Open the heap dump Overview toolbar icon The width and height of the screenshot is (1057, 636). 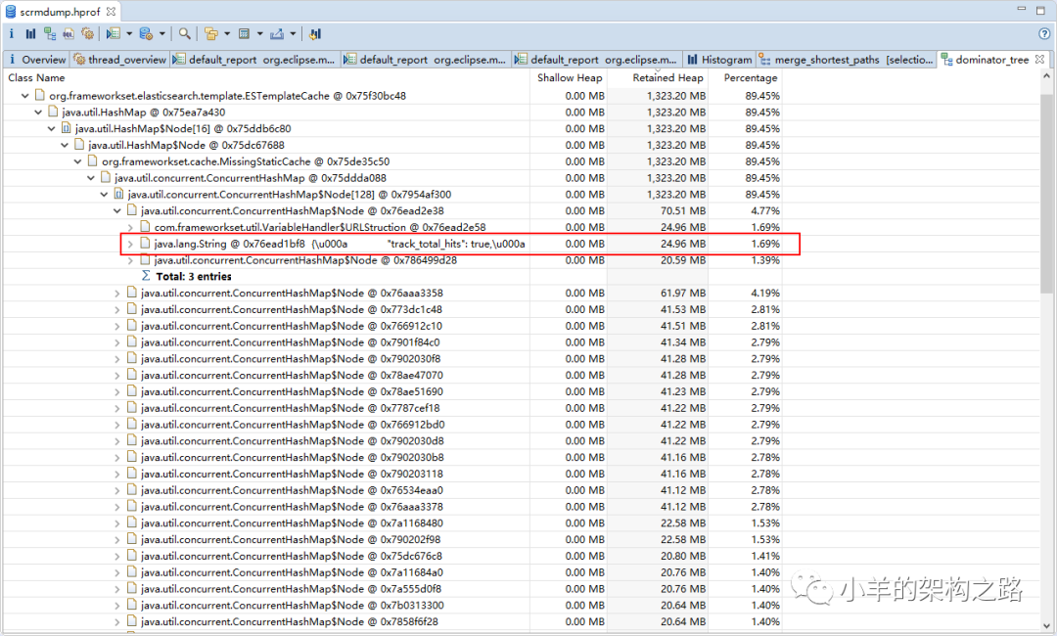tap(12, 33)
